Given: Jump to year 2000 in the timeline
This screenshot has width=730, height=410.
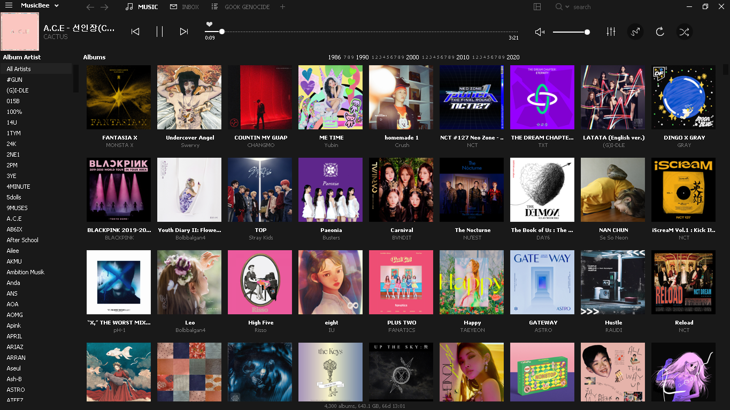Looking at the screenshot, I should [x=412, y=57].
